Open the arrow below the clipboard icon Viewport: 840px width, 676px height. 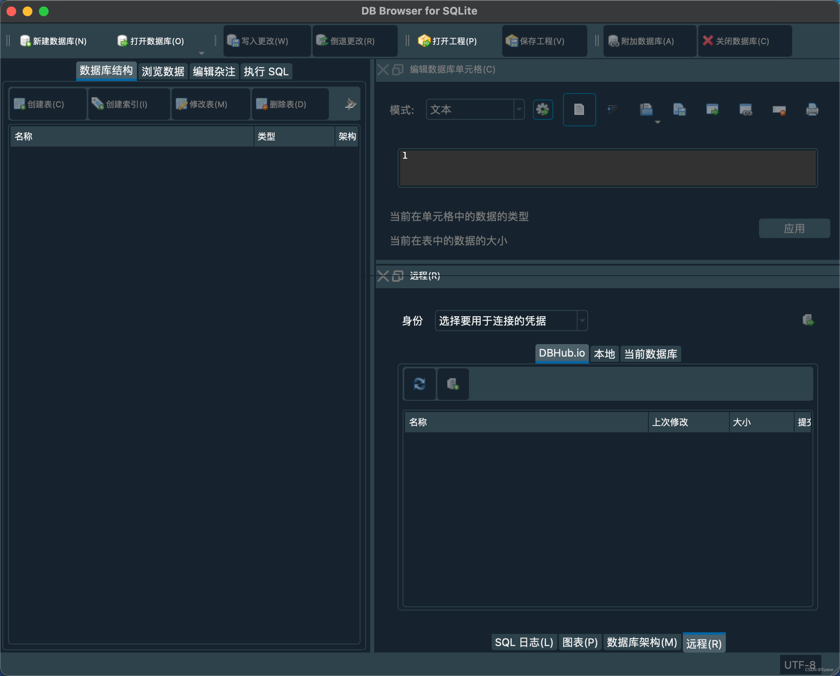tap(657, 122)
